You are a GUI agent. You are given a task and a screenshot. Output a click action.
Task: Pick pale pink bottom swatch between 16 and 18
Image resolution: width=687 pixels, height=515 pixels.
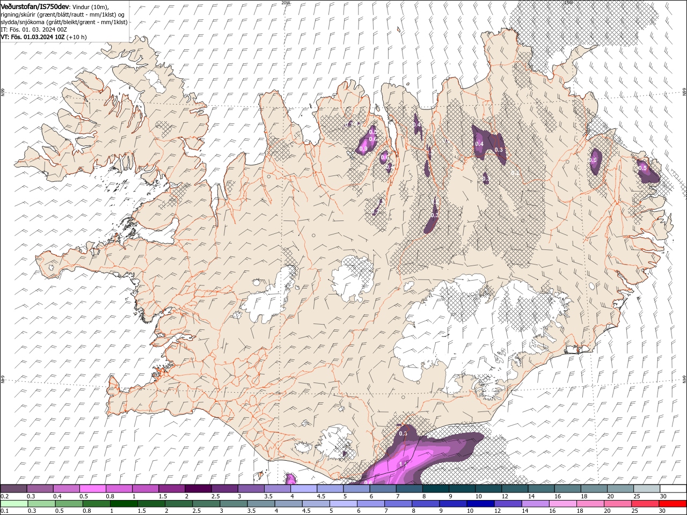tap(562, 504)
